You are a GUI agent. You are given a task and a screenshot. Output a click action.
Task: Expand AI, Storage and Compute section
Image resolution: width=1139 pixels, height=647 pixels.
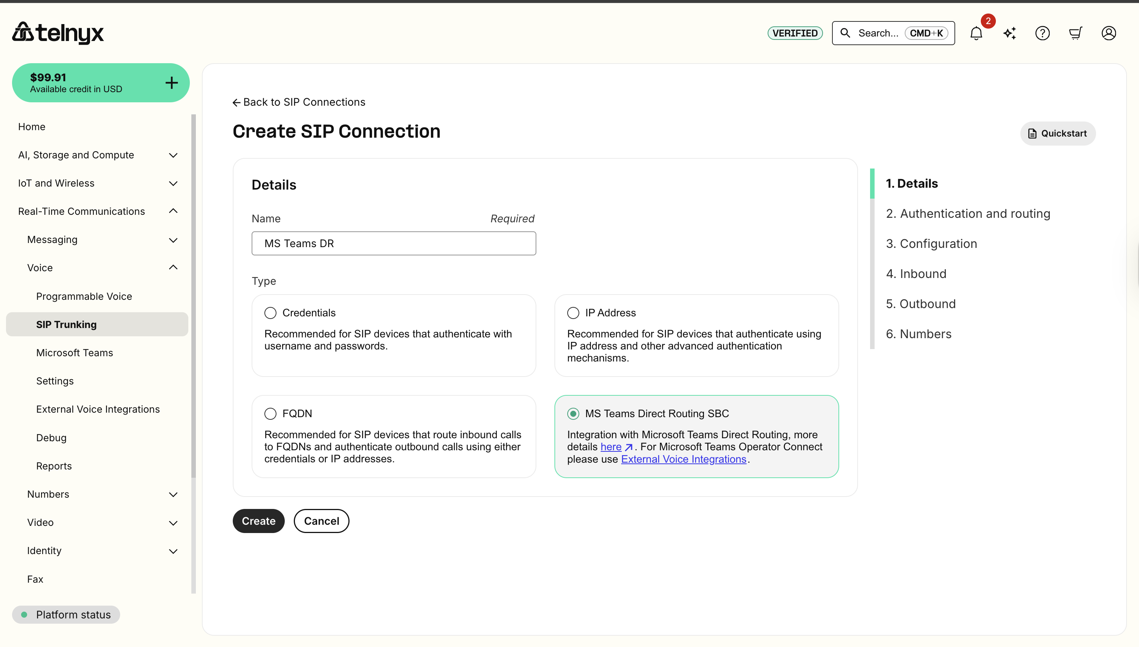click(98, 155)
